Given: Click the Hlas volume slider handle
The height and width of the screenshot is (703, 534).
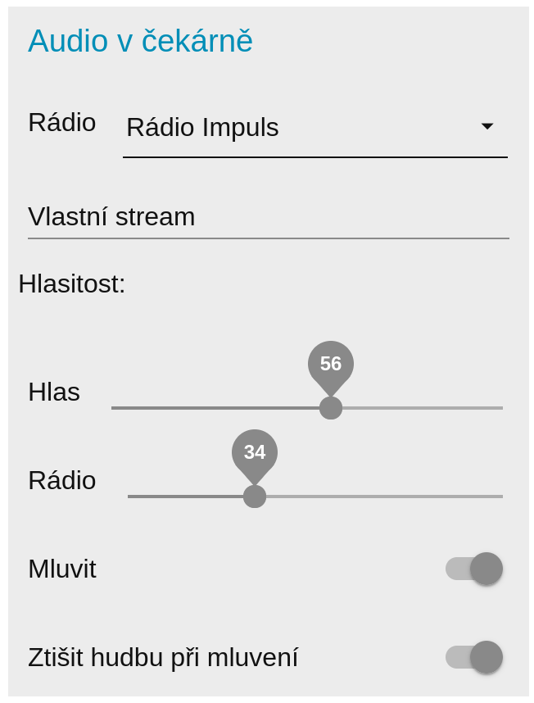Looking at the screenshot, I should click(331, 407).
